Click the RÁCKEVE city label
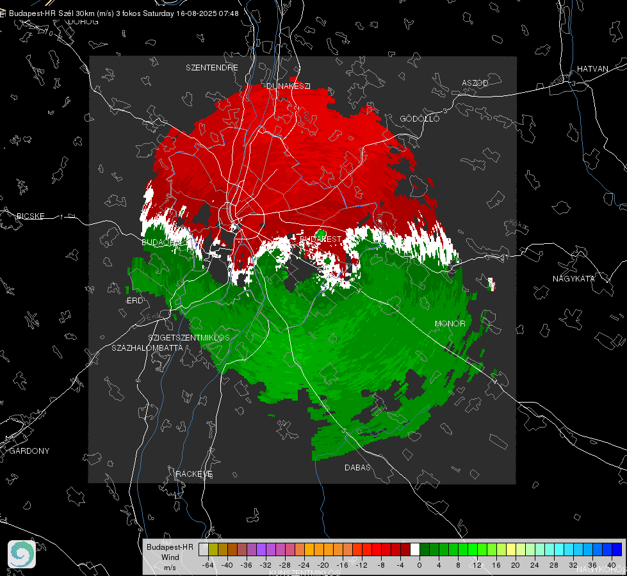This screenshot has height=576, width=627. (x=194, y=474)
